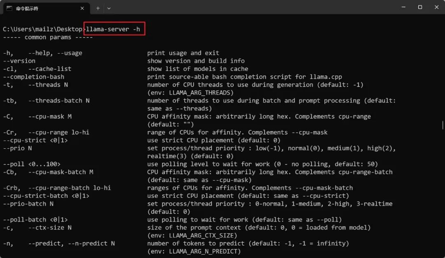Click the '--cpu-range lo-hi' option
Viewport: 445px width, 258px height.
pyautogui.click(x=59, y=132)
